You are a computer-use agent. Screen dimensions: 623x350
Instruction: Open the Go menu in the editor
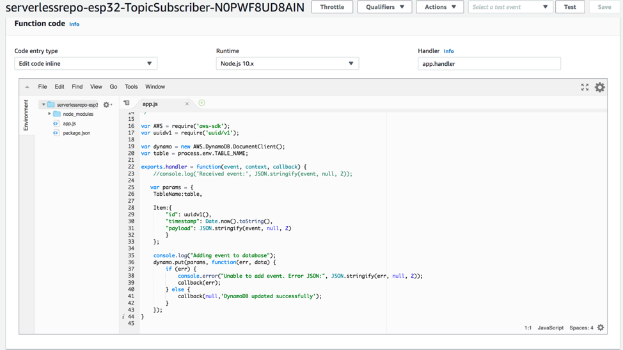(113, 86)
